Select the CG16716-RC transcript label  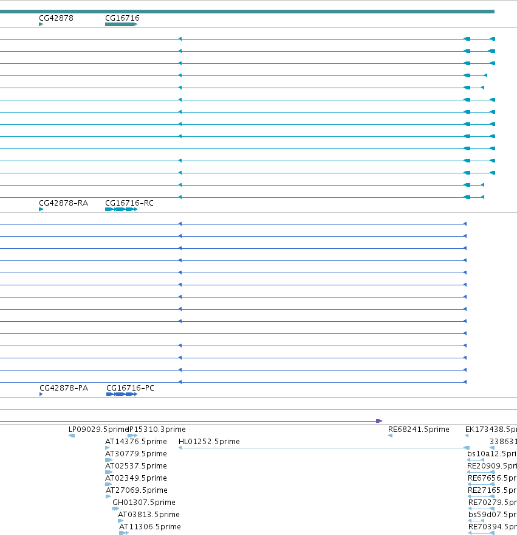[129, 203]
